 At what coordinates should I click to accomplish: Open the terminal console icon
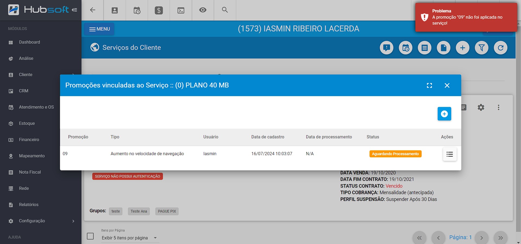[181, 10]
